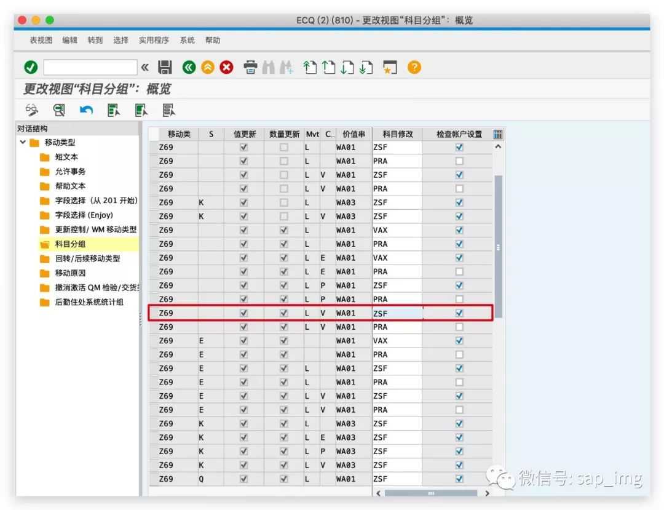Collapse the command field with the « arrow
The width and height of the screenshot is (664, 510).
pyautogui.click(x=145, y=67)
